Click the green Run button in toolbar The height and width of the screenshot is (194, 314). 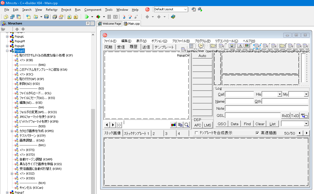coord(87,17)
